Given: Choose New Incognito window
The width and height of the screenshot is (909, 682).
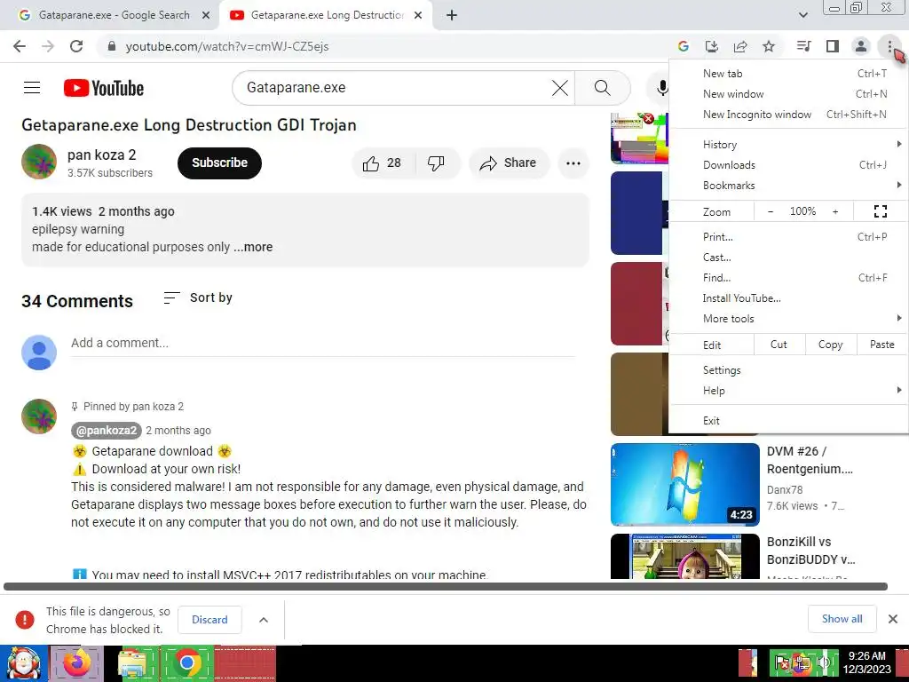Looking at the screenshot, I should click(789, 115).
